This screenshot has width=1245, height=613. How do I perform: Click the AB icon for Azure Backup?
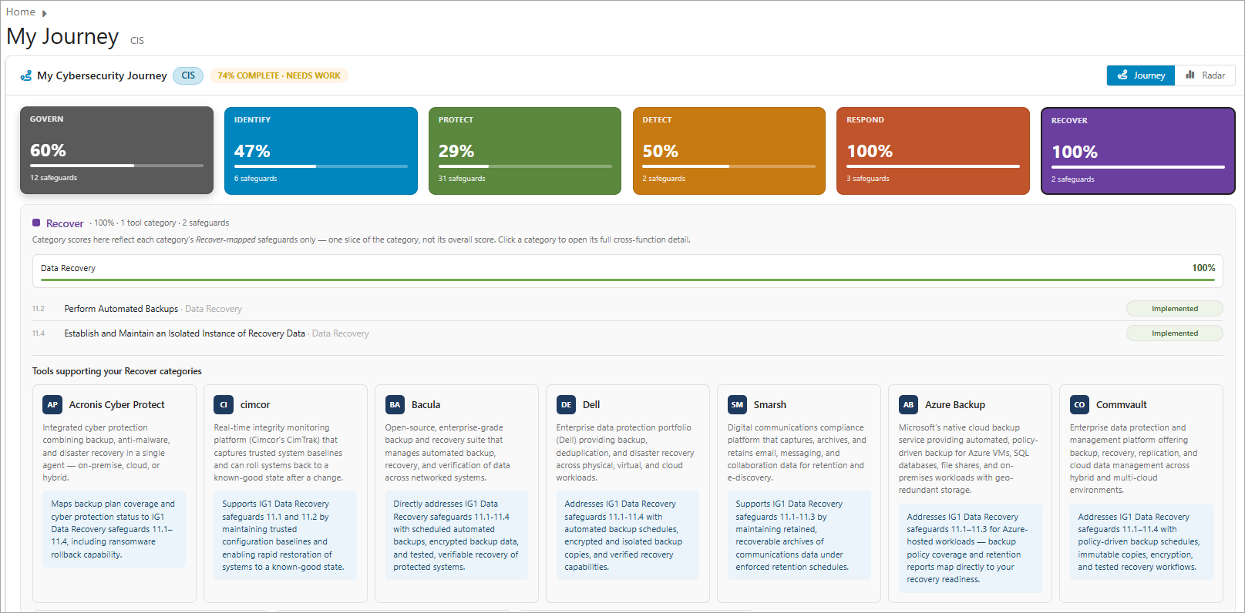pos(908,404)
